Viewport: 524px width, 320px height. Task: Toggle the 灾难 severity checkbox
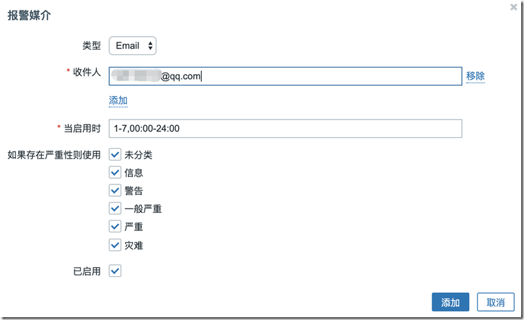pos(116,245)
